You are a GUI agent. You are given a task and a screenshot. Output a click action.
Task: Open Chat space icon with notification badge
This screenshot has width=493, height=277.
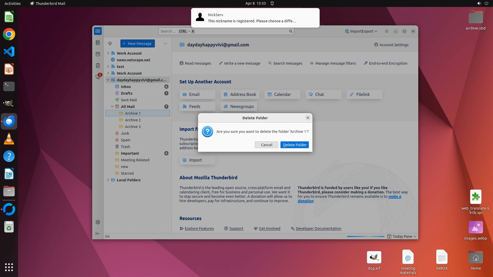pos(98,77)
